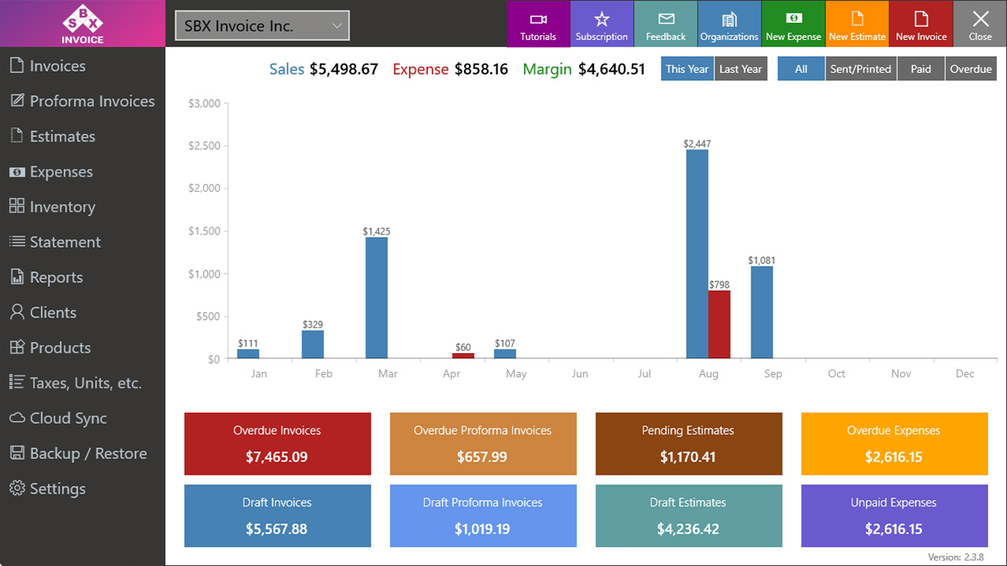Go to Invoices in the sidebar
The image size is (1007, 566).
coord(57,66)
